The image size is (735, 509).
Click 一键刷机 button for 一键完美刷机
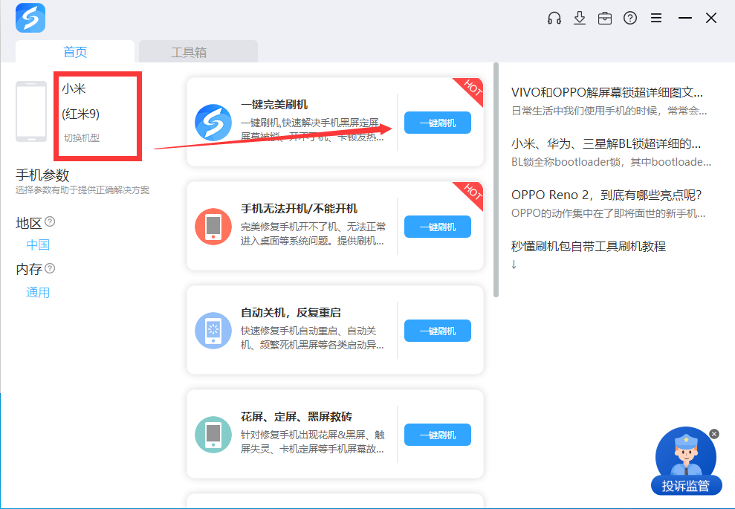(437, 123)
